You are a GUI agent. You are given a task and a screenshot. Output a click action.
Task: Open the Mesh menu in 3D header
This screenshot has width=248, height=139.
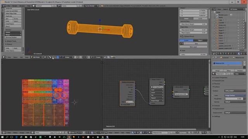27,57
